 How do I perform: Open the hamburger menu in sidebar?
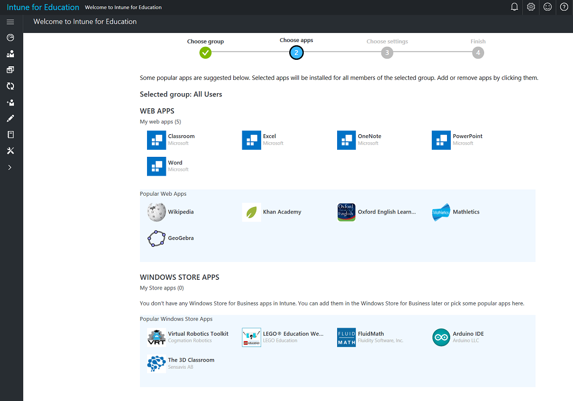(10, 22)
